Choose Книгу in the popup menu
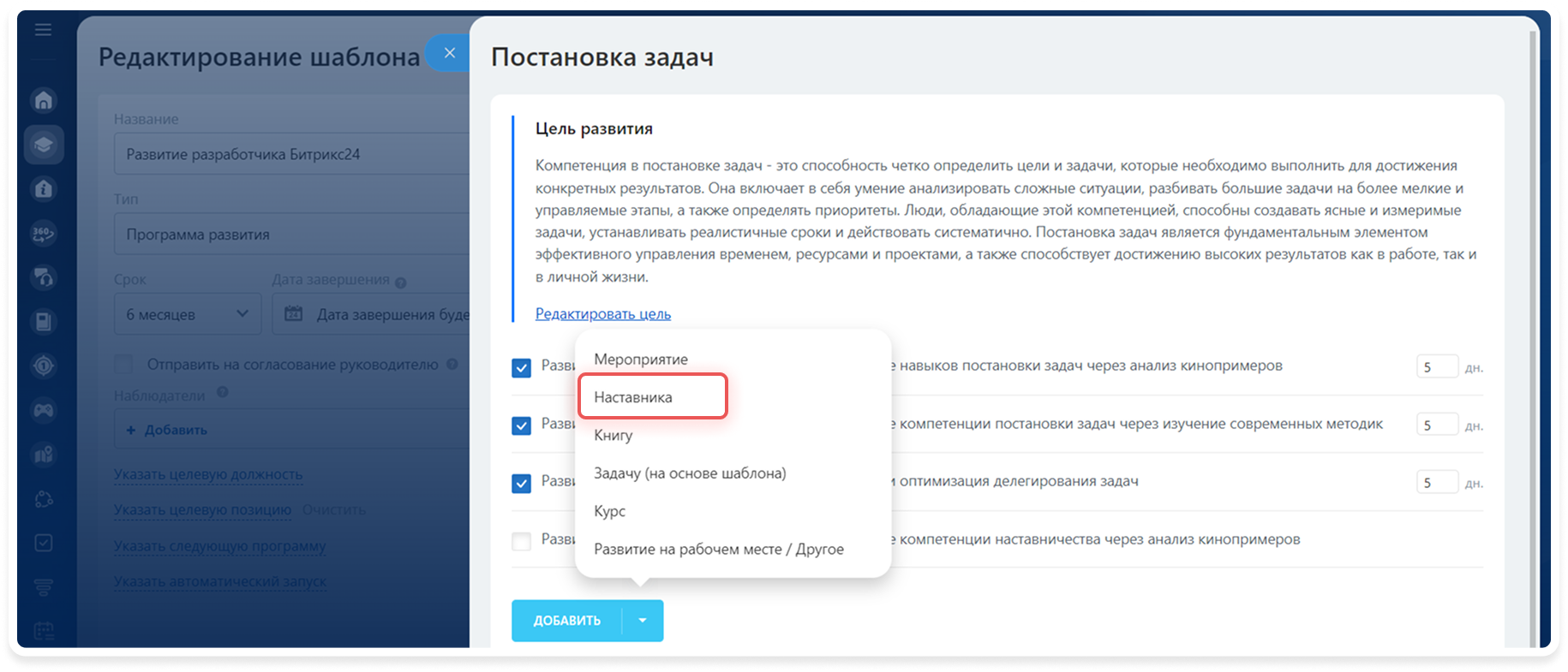 613,435
